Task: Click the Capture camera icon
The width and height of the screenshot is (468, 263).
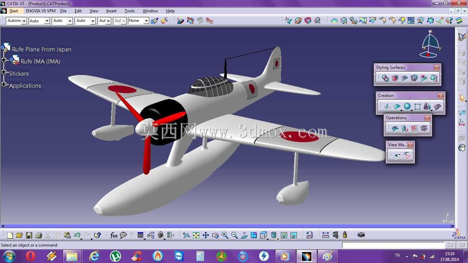Action: 361,235
